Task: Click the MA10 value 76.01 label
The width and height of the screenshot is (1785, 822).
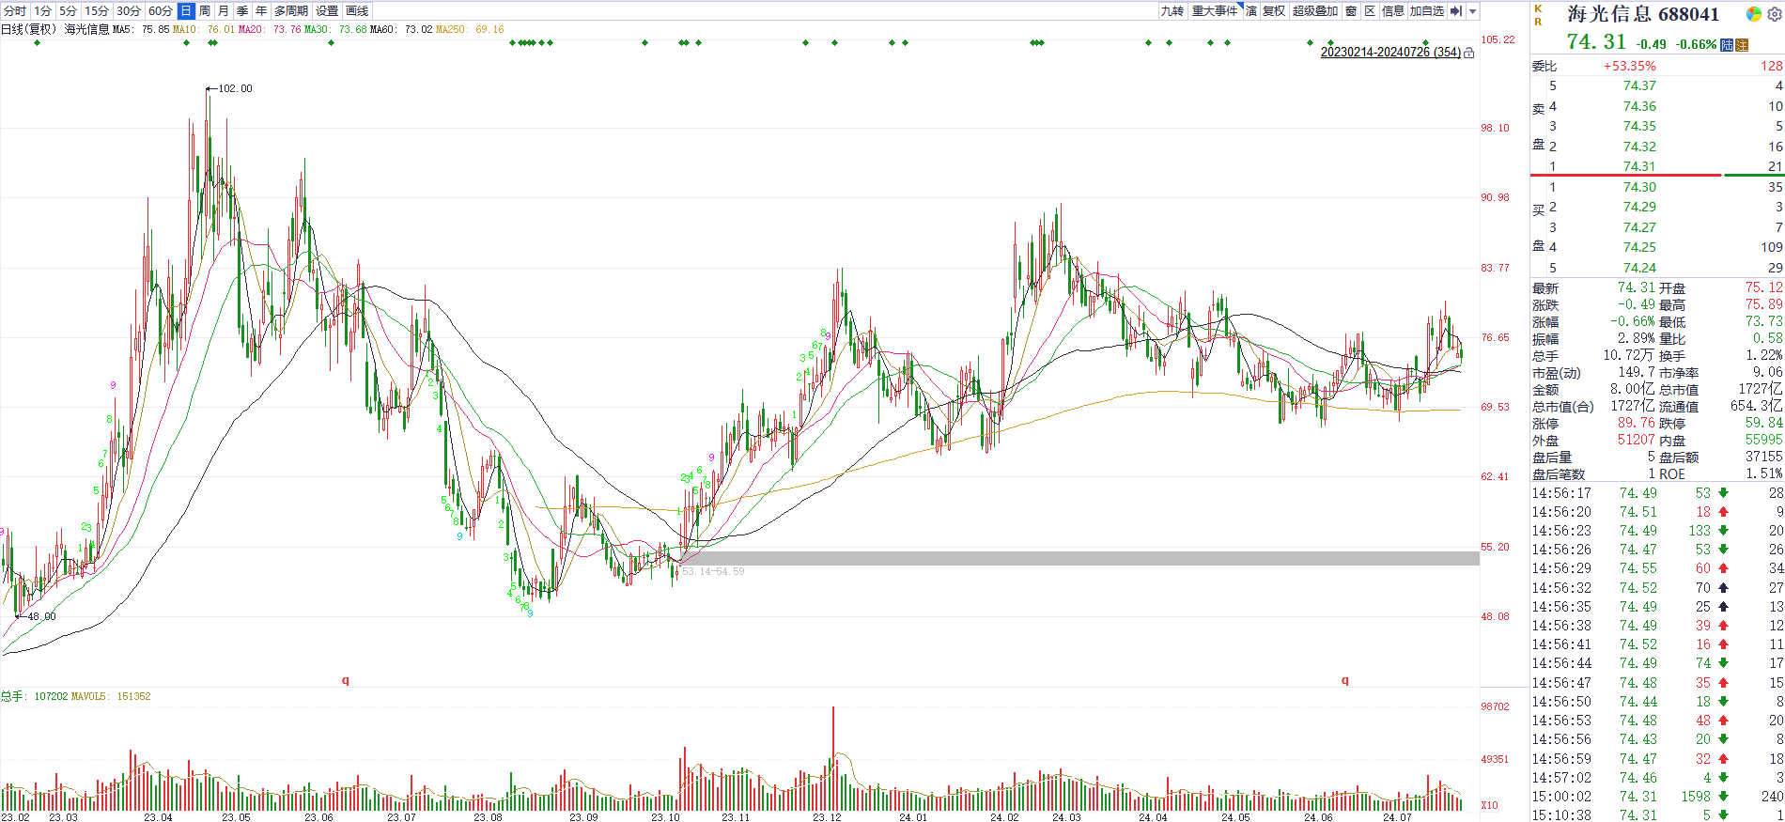Action: pos(204,30)
